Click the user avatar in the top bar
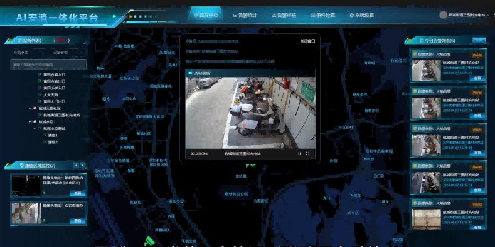The height and width of the screenshot is (247, 495). point(443,15)
